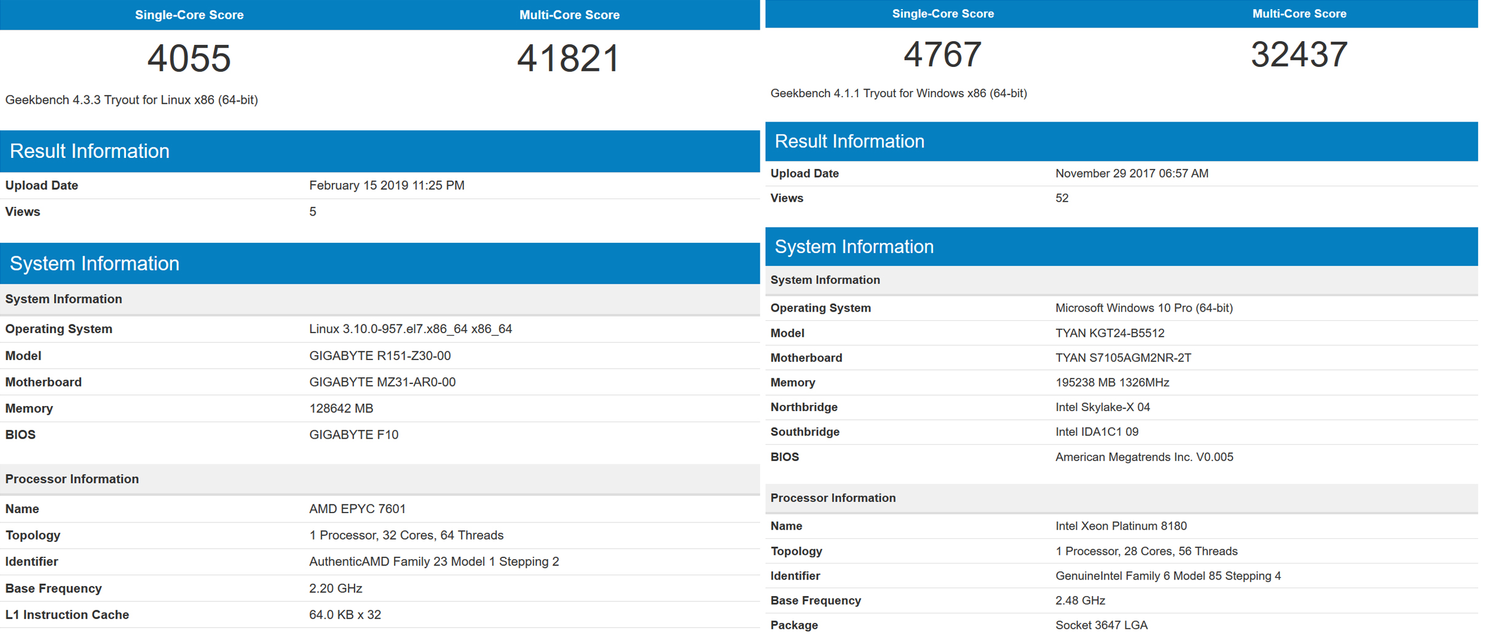
Task: Click Microsoft Windows 10 Pro (64-bit) value
Action: (1144, 308)
